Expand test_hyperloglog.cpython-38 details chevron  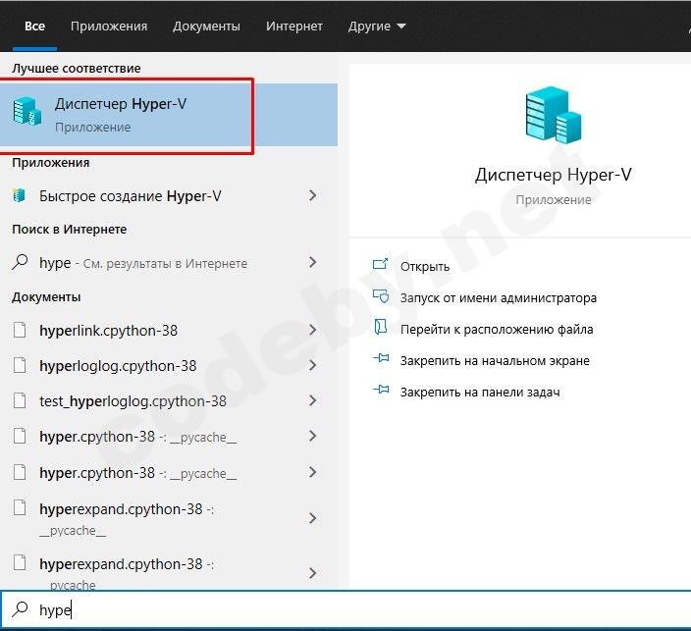click(x=312, y=400)
